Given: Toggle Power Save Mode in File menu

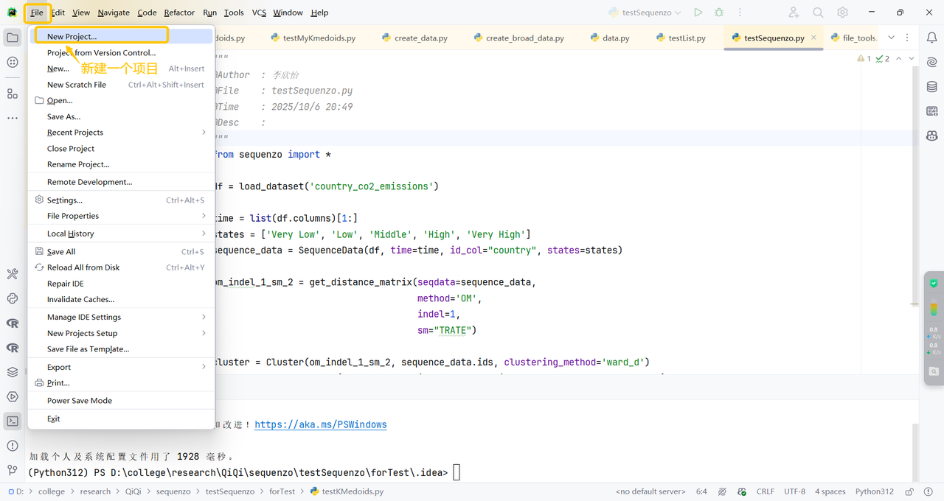Looking at the screenshot, I should click(80, 401).
